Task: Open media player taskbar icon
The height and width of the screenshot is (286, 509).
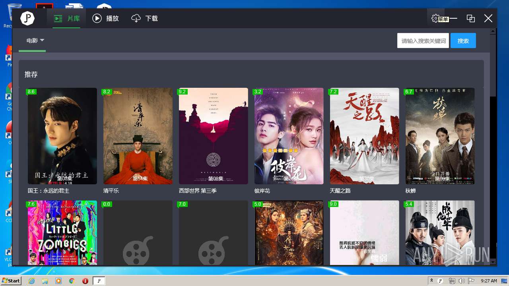Action: [x=58, y=281]
